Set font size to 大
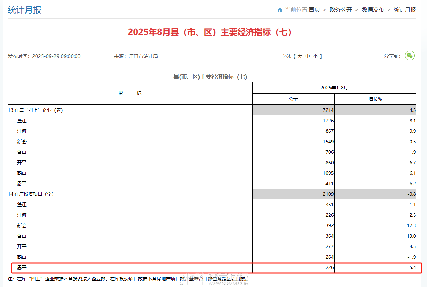The height and width of the screenshot is (287, 427). point(300,56)
